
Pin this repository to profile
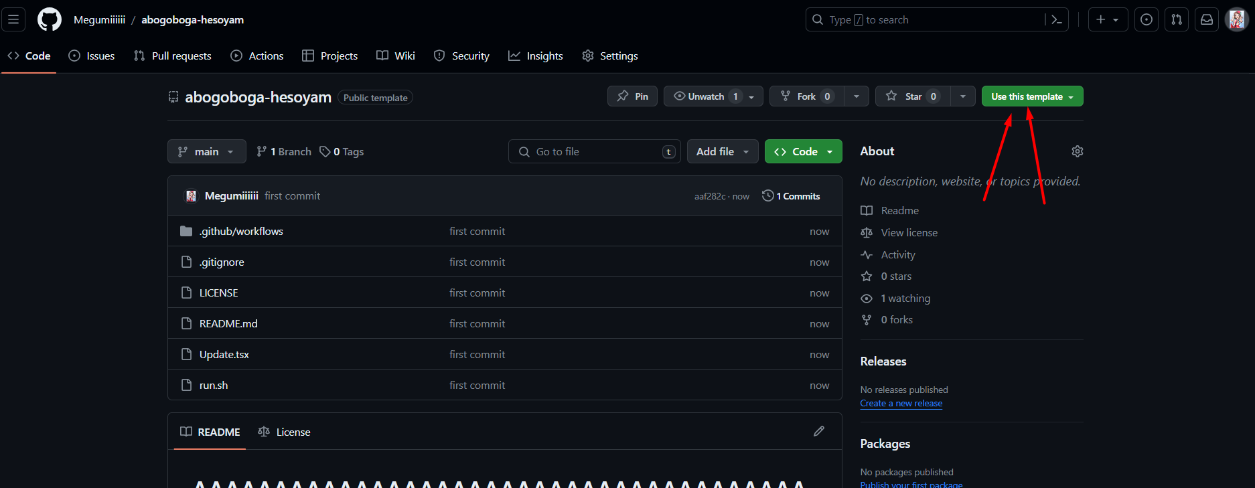point(632,96)
